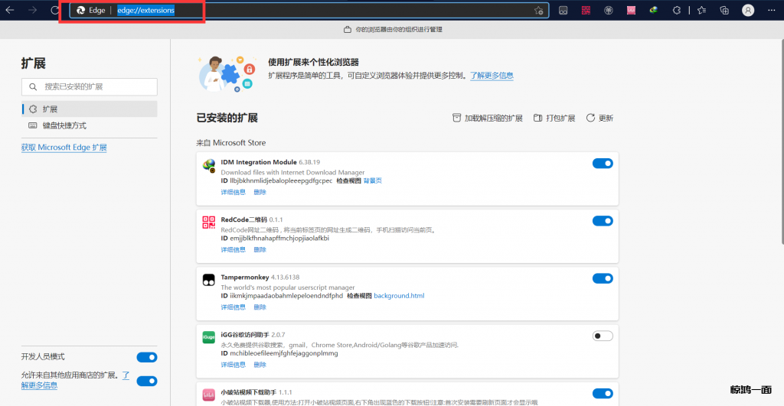Select the 扩展 item in the sidebar
Screen dimensions: 784x406
click(51, 109)
